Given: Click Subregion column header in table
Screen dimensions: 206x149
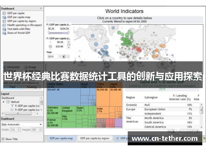Looking at the screenshot, I should point(151,98).
